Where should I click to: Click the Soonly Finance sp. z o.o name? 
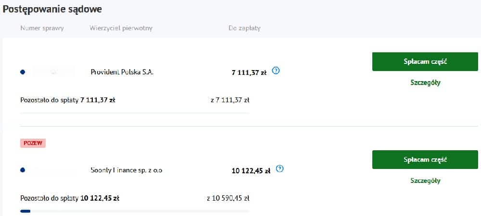click(x=127, y=170)
